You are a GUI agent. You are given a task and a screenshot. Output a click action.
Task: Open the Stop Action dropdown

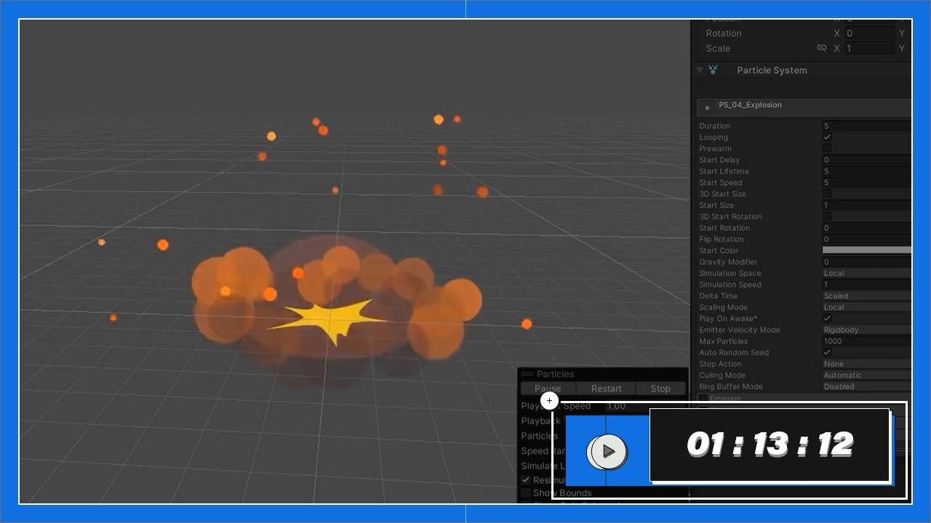click(x=866, y=364)
